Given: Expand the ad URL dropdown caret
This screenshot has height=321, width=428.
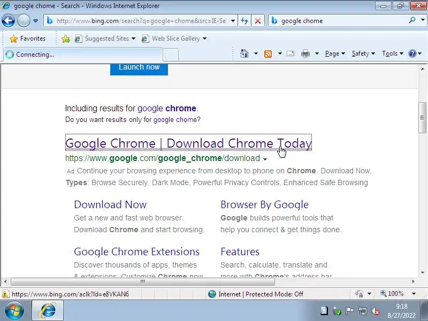Looking at the screenshot, I should coord(265,159).
